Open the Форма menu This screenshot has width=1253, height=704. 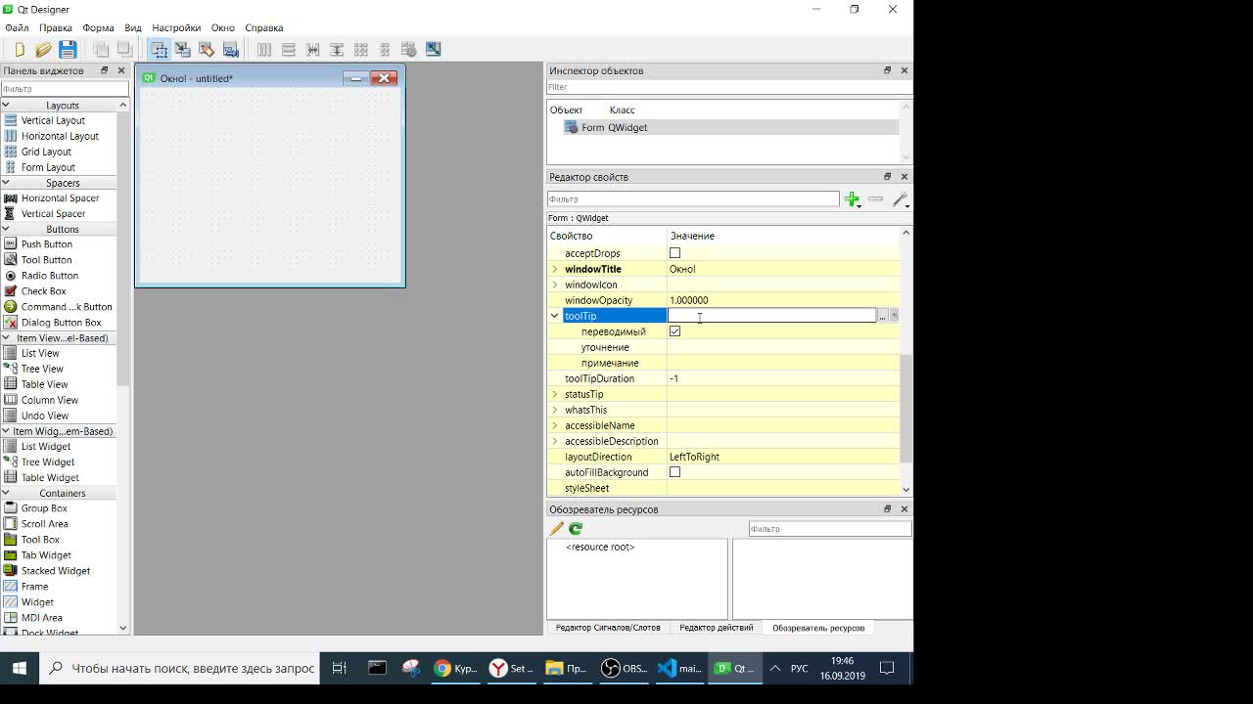pos(98,27)
